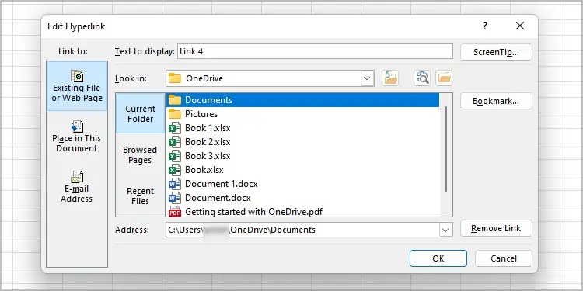Close the Edit Hyperlink dialog
The height and width of the screenshot is (291, 583).
(x=520, y=26)
